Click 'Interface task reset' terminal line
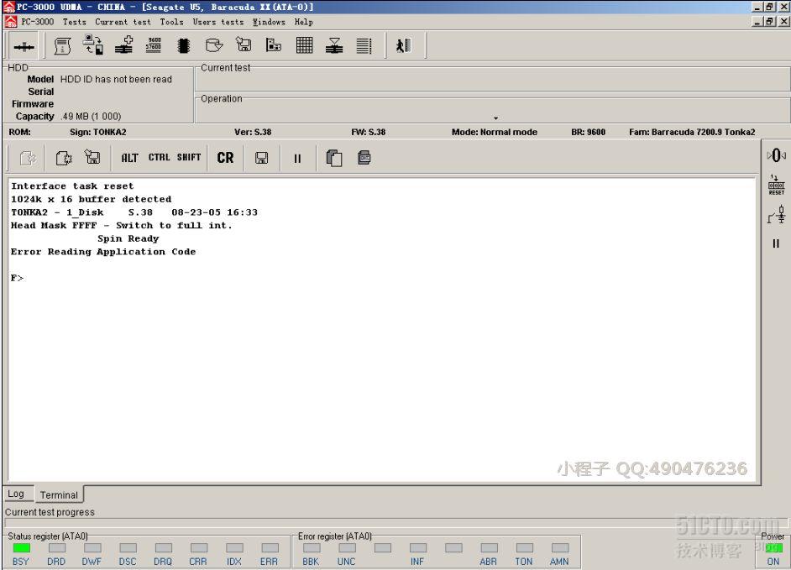The height and width of the screenshot is (570, 791). click(x=73, y=186)
